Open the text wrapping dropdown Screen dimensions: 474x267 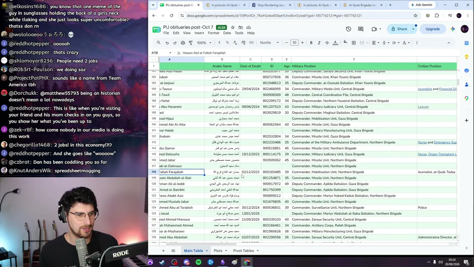(x=395, y=43)
